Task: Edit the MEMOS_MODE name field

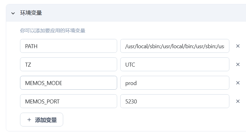Action: click(68, 83)
